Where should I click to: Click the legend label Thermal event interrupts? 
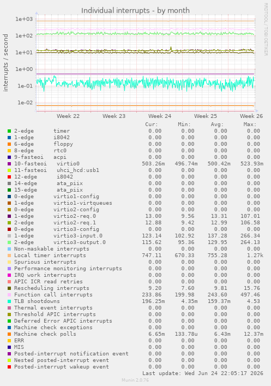coord(53,308)
